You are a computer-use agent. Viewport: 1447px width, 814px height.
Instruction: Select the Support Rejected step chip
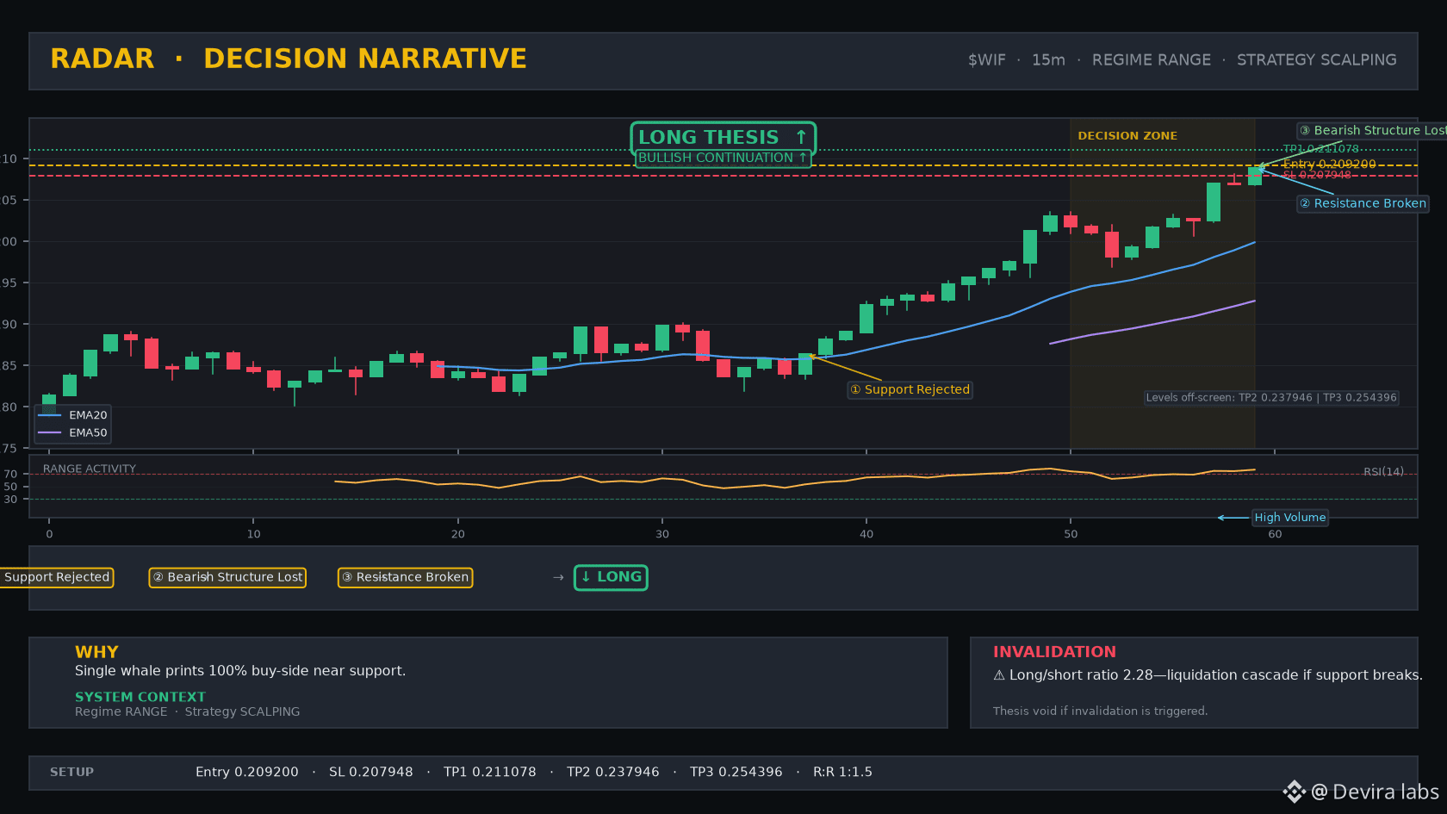point(56,577)
